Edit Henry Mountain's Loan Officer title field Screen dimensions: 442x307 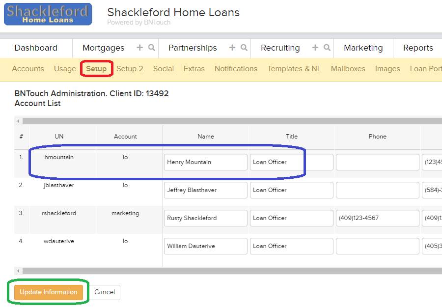291,162
